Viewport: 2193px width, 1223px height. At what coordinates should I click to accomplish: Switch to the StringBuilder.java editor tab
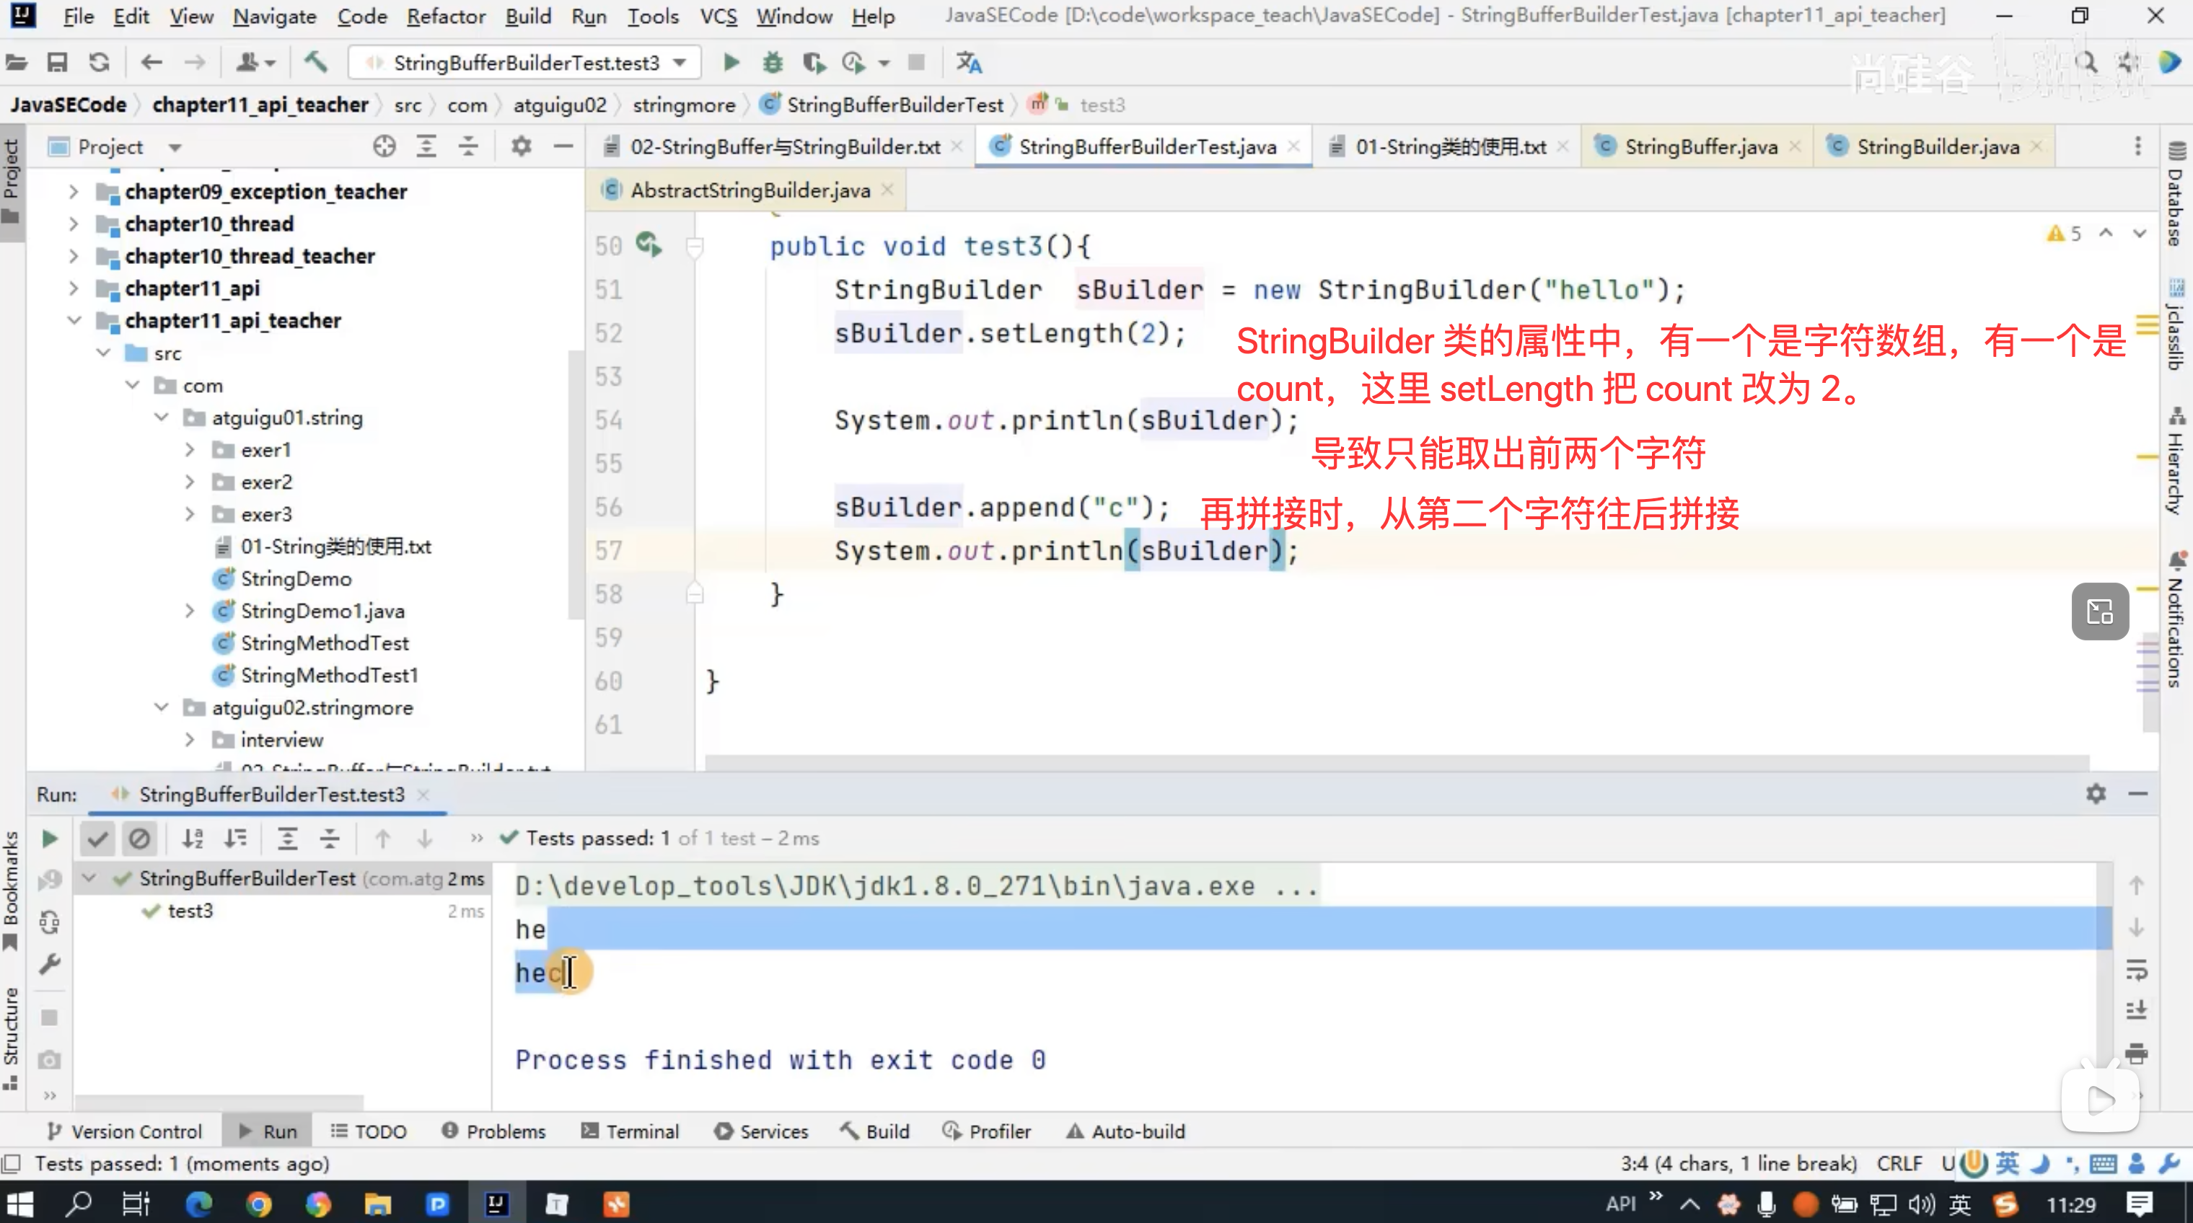[1937, 146]
